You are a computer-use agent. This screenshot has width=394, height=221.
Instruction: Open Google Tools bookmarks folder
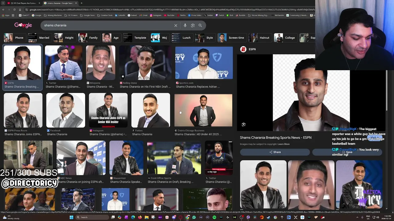click(87, 15)
